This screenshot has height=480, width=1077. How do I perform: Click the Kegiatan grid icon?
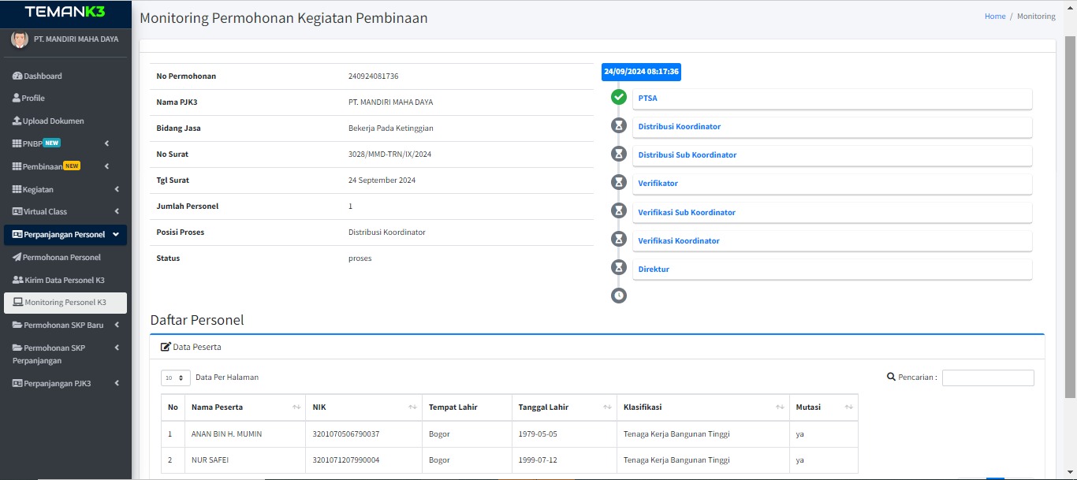click(17, 190)
